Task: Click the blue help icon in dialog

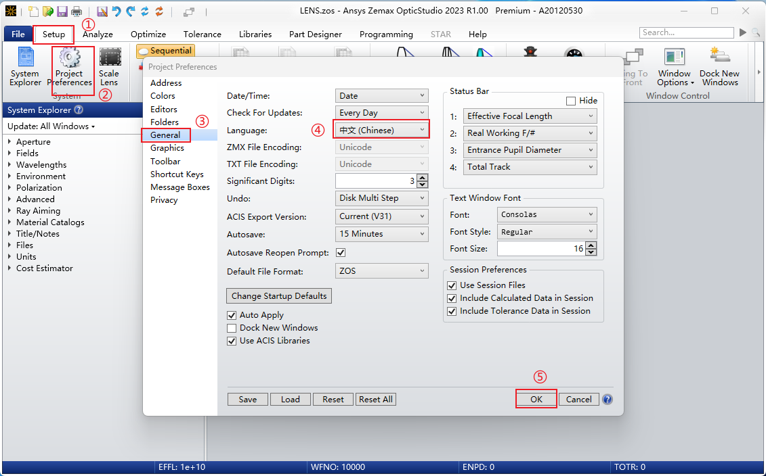Action: pos(608,400)
